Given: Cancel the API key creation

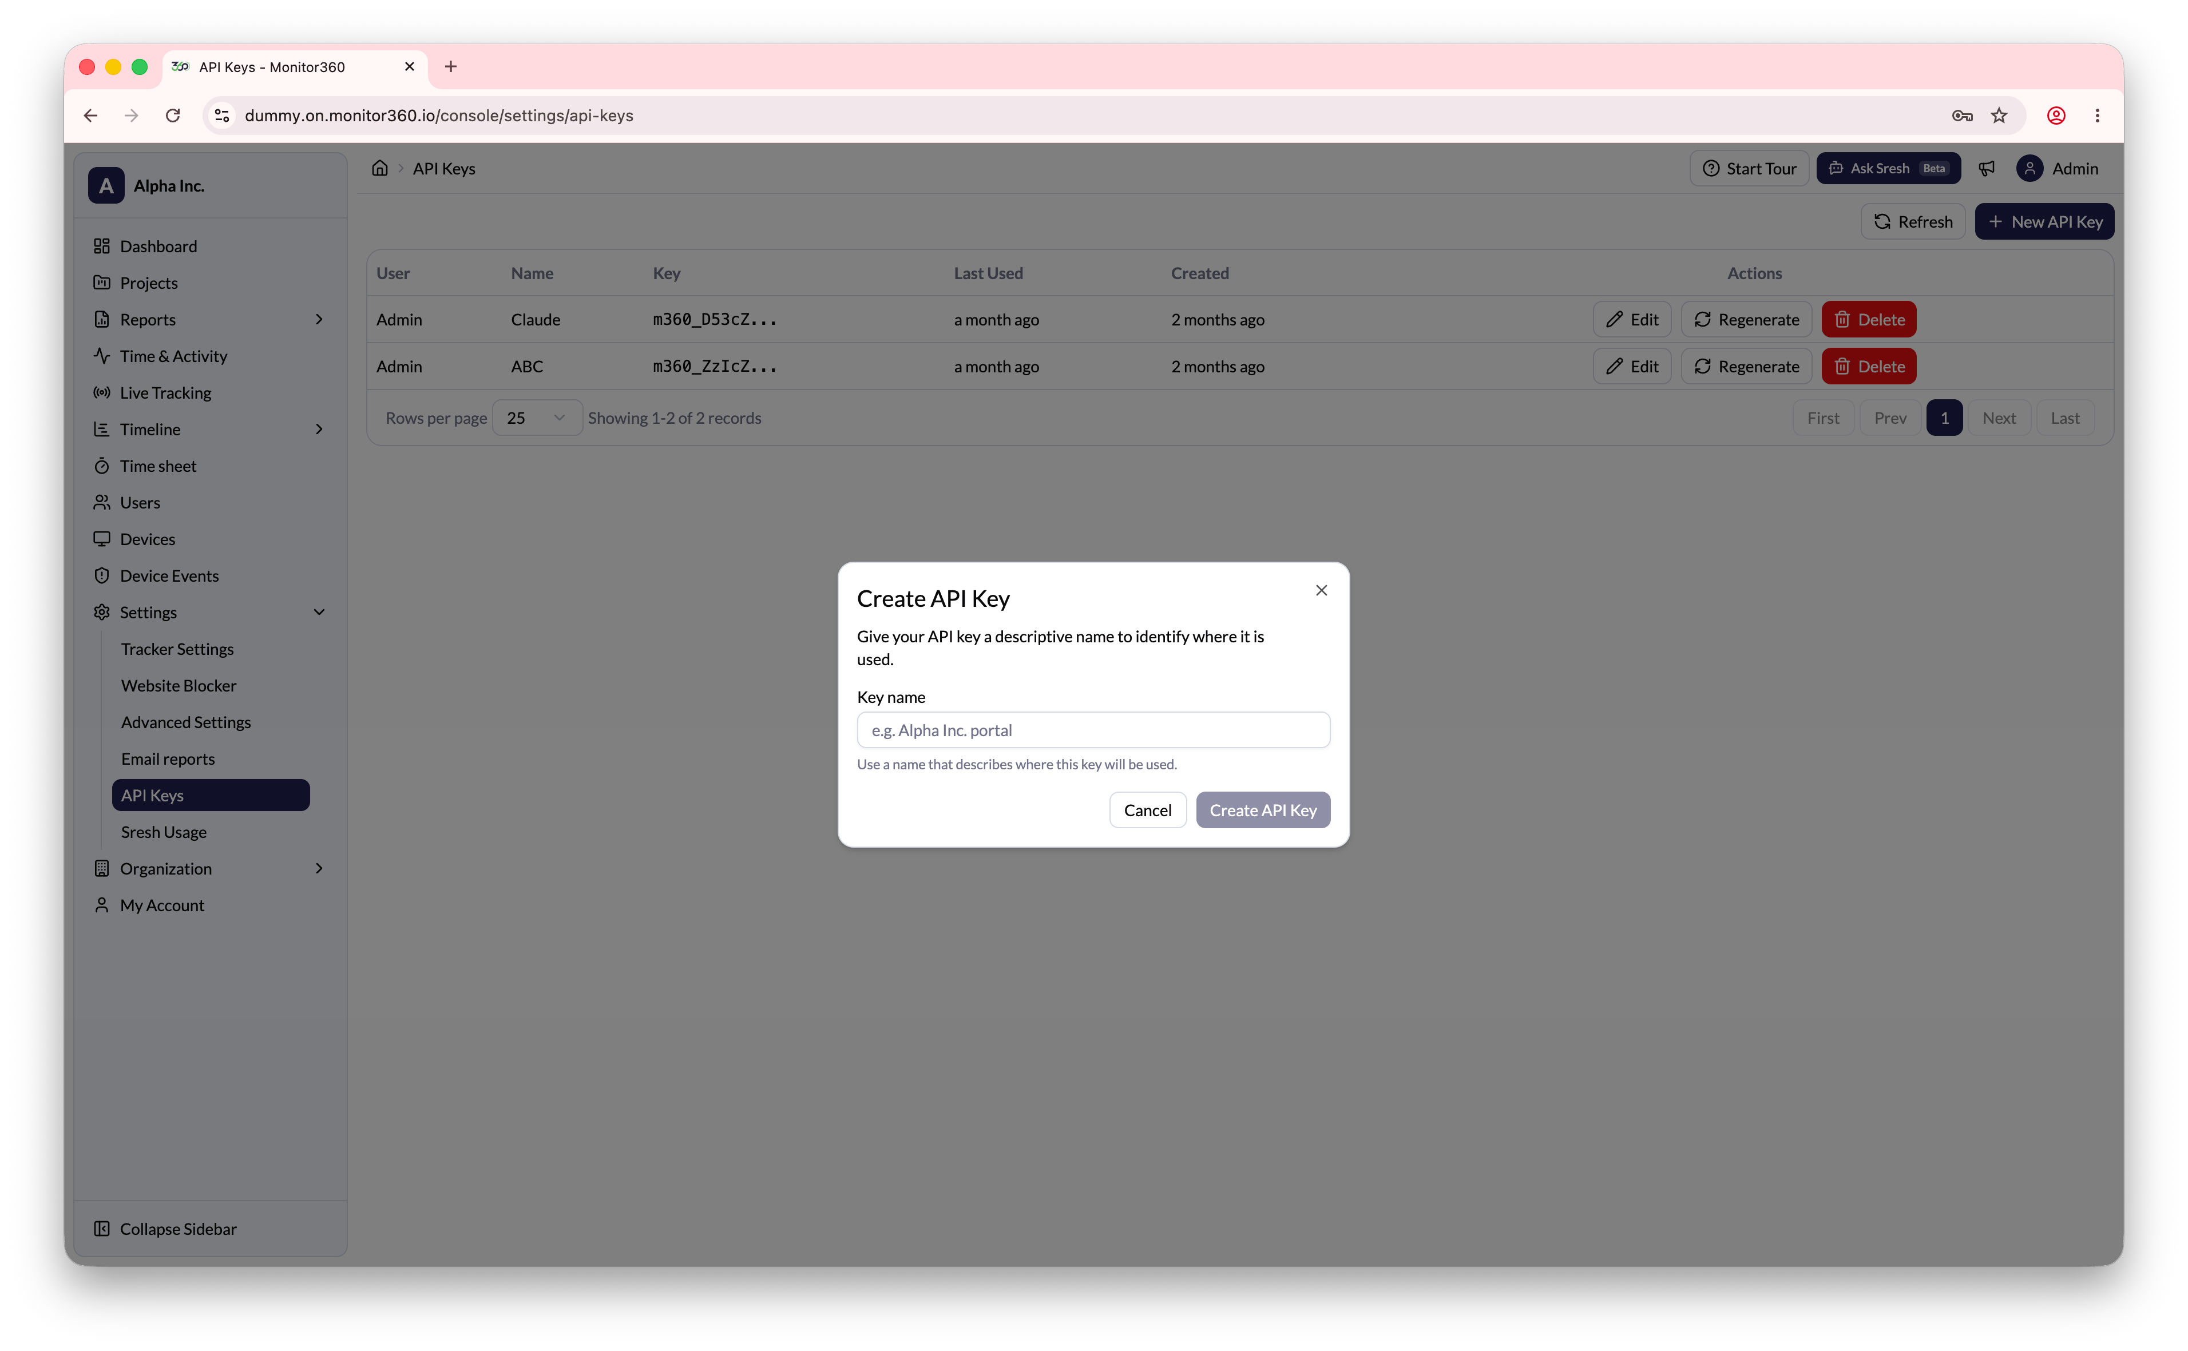Looking at the screenshot, I should (x=1148, y=810).
